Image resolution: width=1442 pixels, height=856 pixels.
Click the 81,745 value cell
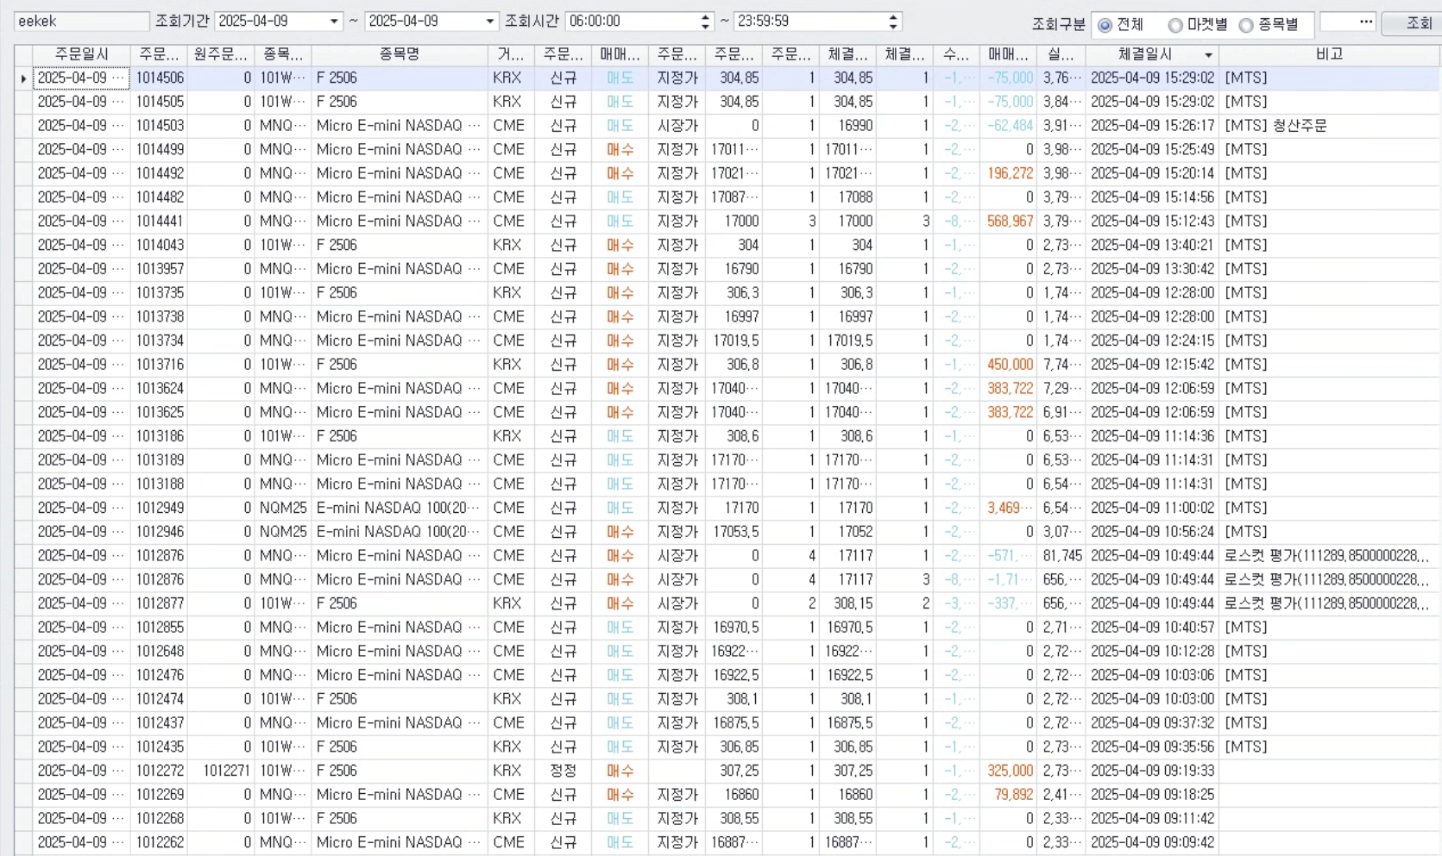point(1061,556)
